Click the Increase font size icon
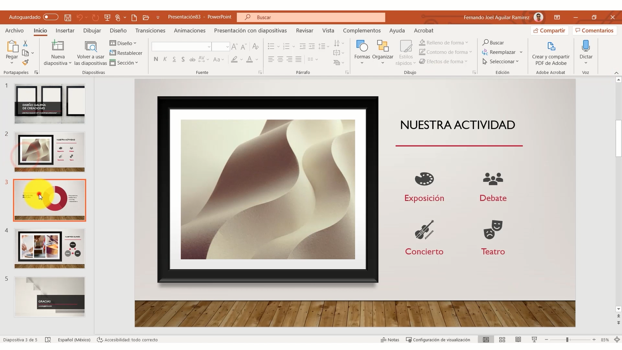Screen dimensions: 622x350 [234, 47]
